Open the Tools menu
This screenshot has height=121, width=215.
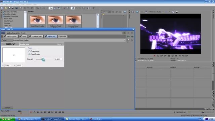[23, 5]
